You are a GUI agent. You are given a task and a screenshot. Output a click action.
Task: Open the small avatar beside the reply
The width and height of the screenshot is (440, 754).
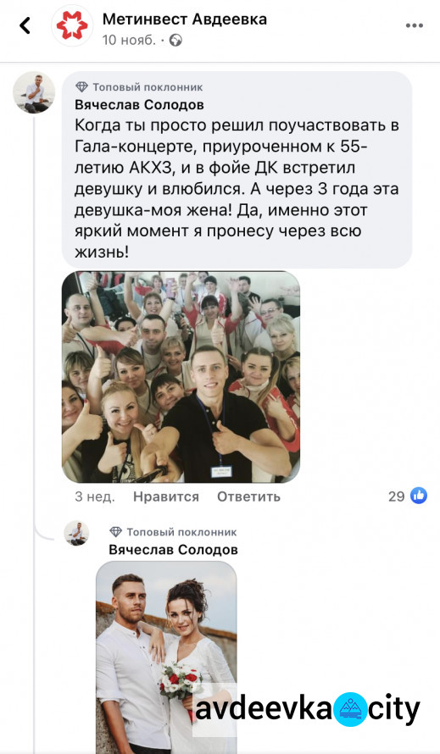click(x=76, y=533)
